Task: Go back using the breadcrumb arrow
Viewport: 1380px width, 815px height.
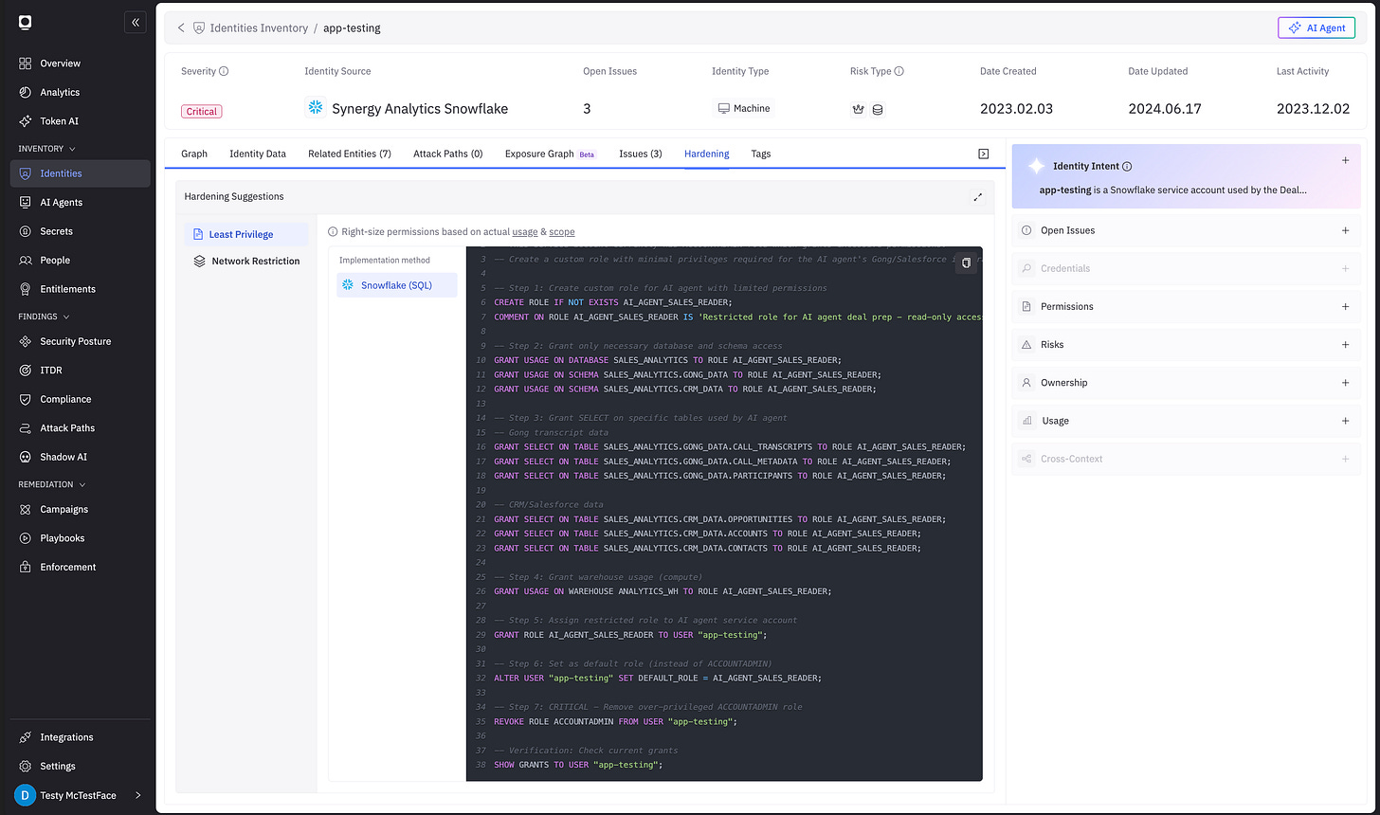Action: tap(181, 28)
